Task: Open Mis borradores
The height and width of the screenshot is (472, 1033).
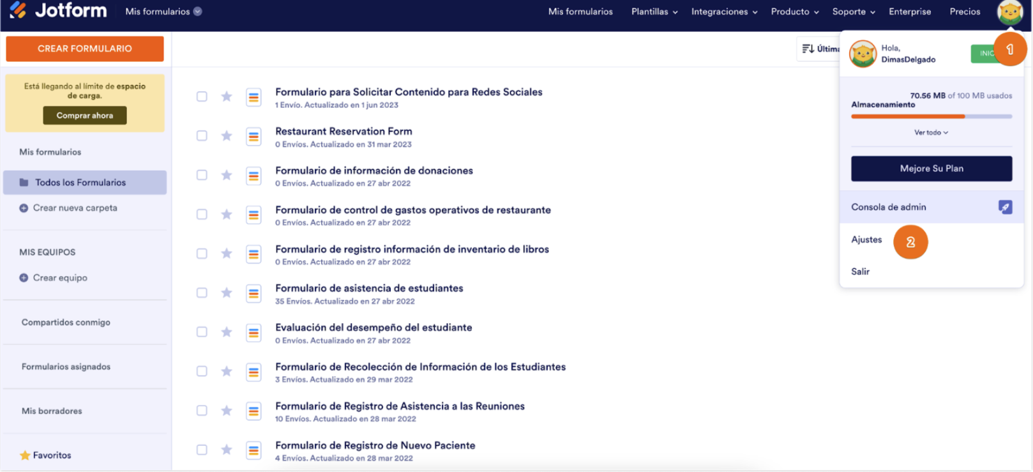Action: [x=52, y=411]
